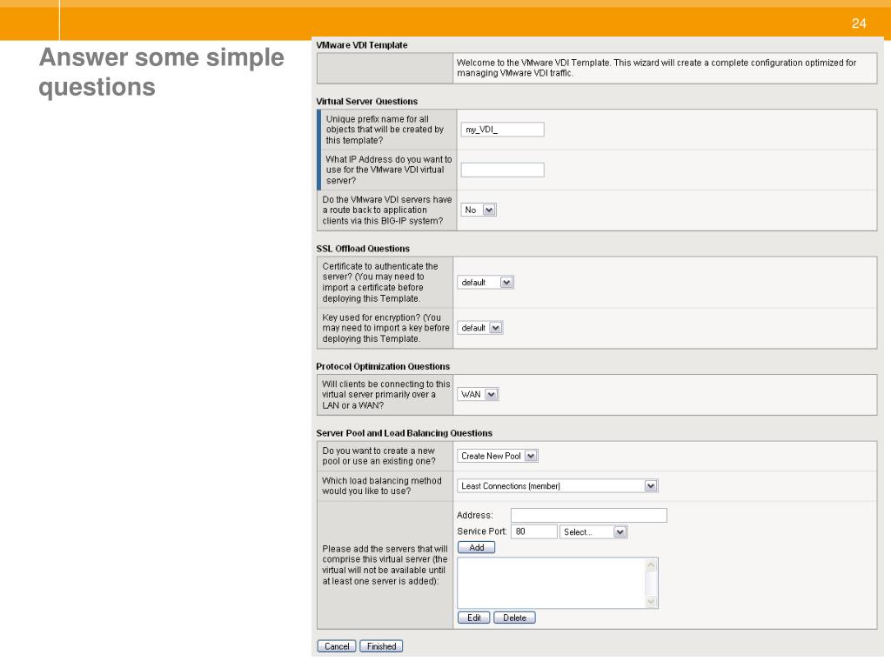Click the "Virtual Server Questions" heading
Viewport: 891px width, 668px height.
click(x=366, y=101)
